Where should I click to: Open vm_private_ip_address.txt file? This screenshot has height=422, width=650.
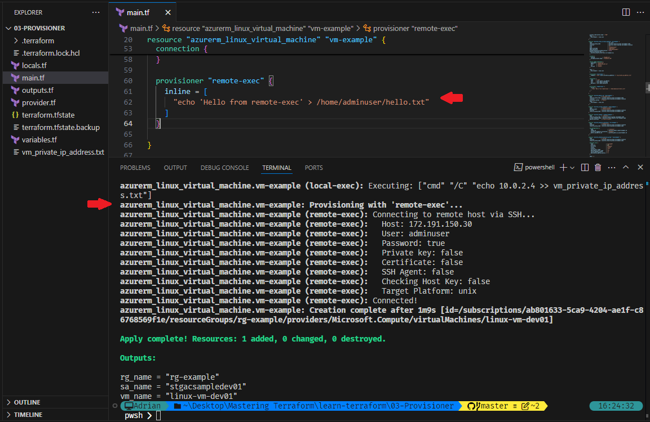tap(56, 152)
